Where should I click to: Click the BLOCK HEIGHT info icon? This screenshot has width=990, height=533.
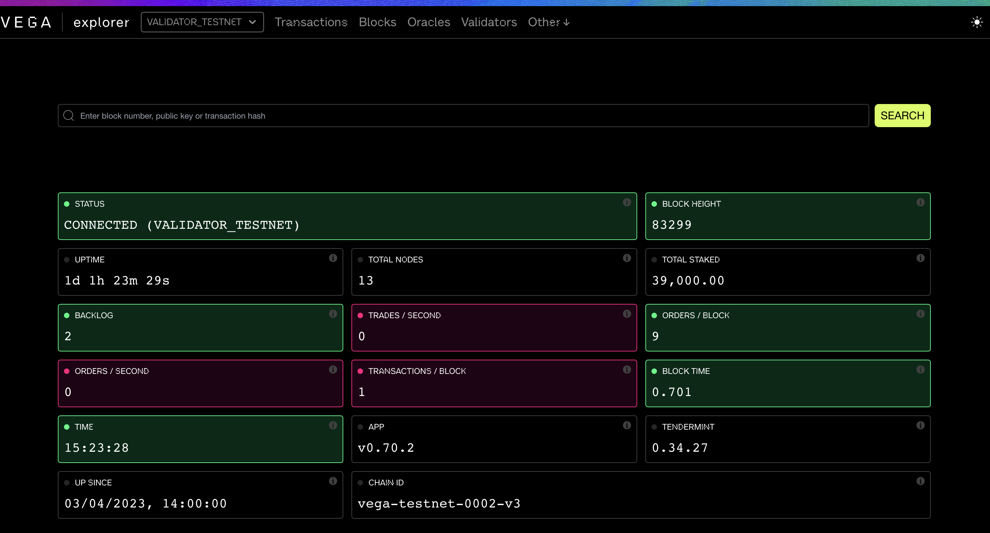coord(921,202)
